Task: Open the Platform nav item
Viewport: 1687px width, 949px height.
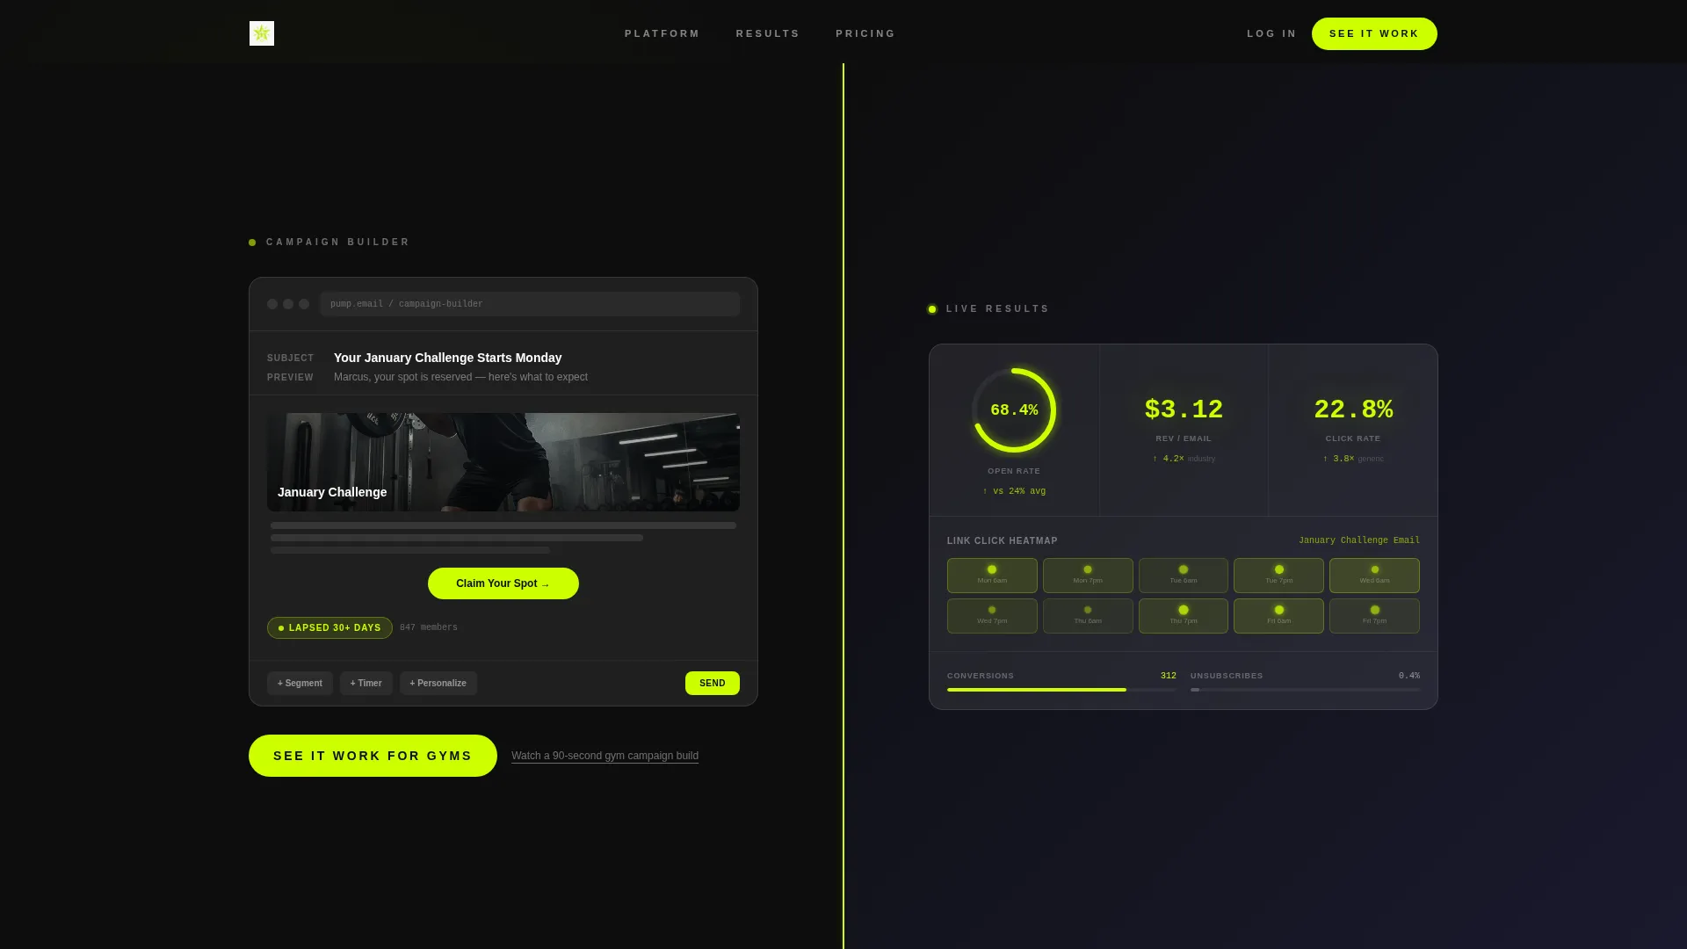Action: tap(662, 33)
